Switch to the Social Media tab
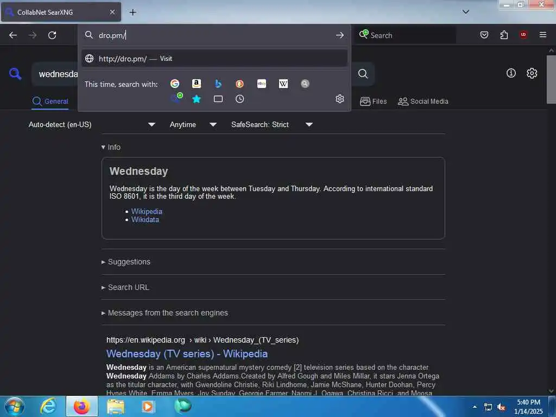This screenshot has width=556, height=417. pos(423,102)
